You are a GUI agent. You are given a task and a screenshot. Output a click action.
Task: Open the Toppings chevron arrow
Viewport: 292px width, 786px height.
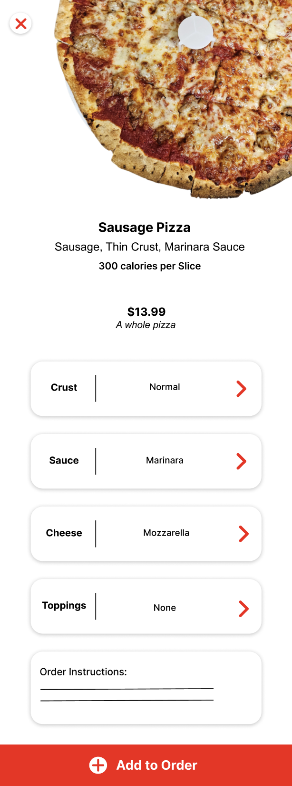[243, 609]
